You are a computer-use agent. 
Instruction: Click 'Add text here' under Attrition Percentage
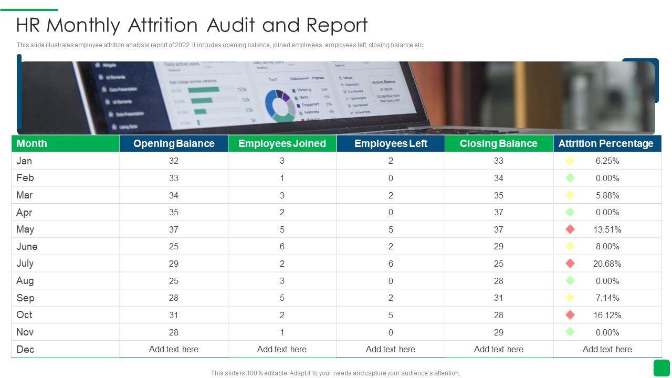pyautogui.click(x=607, y=349)
